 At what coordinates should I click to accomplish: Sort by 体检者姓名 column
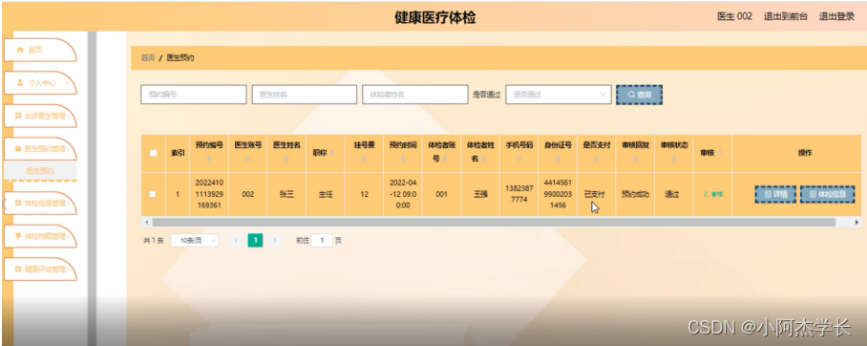pyautogui.click(x=484, y=159)
